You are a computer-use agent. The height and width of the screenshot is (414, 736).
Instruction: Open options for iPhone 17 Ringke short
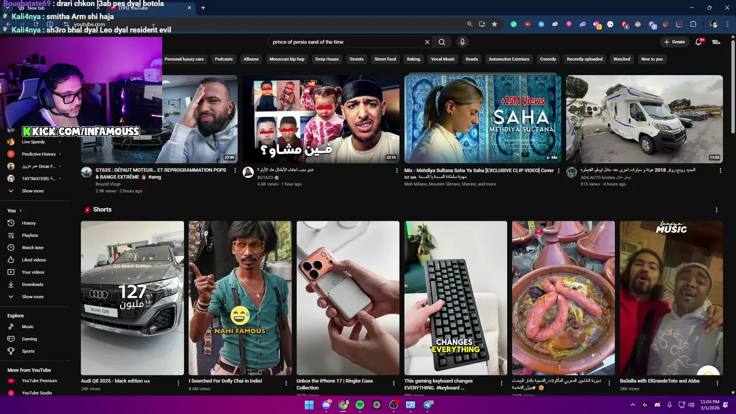coord(394,383)
